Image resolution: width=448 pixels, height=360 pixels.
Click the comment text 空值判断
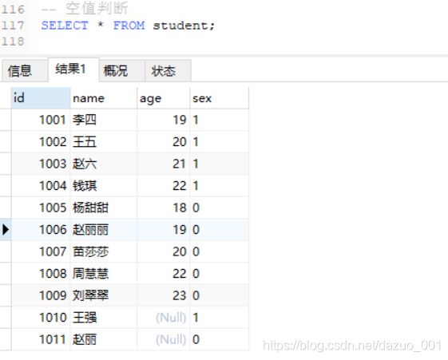tap(97, 8)
